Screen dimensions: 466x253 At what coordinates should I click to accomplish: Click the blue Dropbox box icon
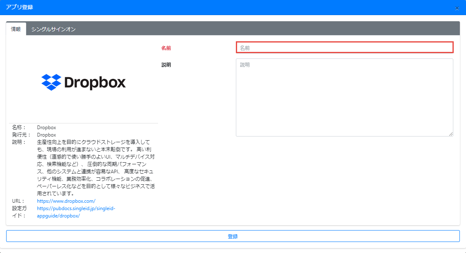click(51, 82)
